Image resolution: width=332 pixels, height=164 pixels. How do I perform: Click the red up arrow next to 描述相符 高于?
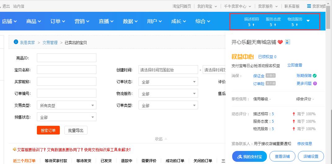coord(294,114)
